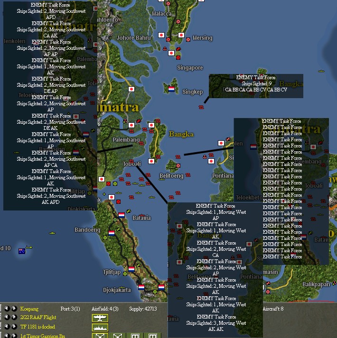Select the red land unit below Malacca label

178,21
